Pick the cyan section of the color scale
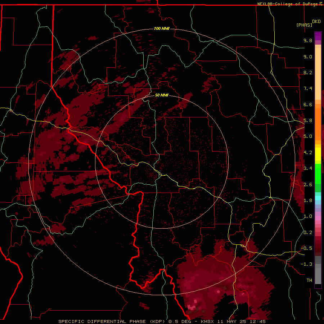 coord(318,198)
